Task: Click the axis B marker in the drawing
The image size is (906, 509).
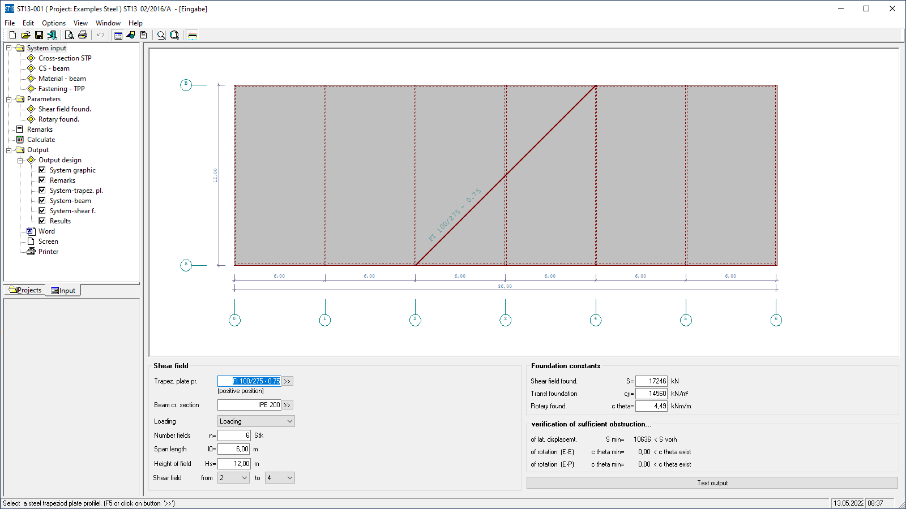Action: 186,85
